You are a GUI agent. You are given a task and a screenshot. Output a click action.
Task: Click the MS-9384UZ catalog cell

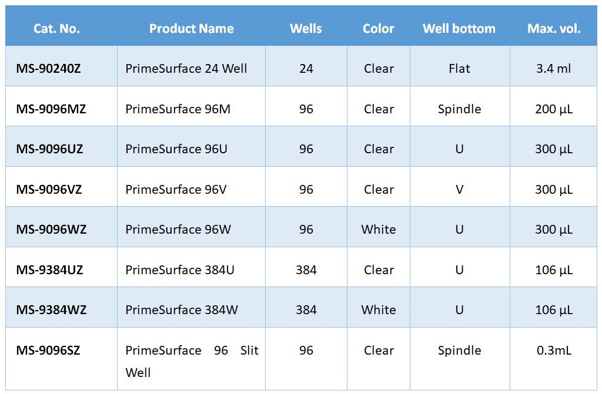[50, 270]
